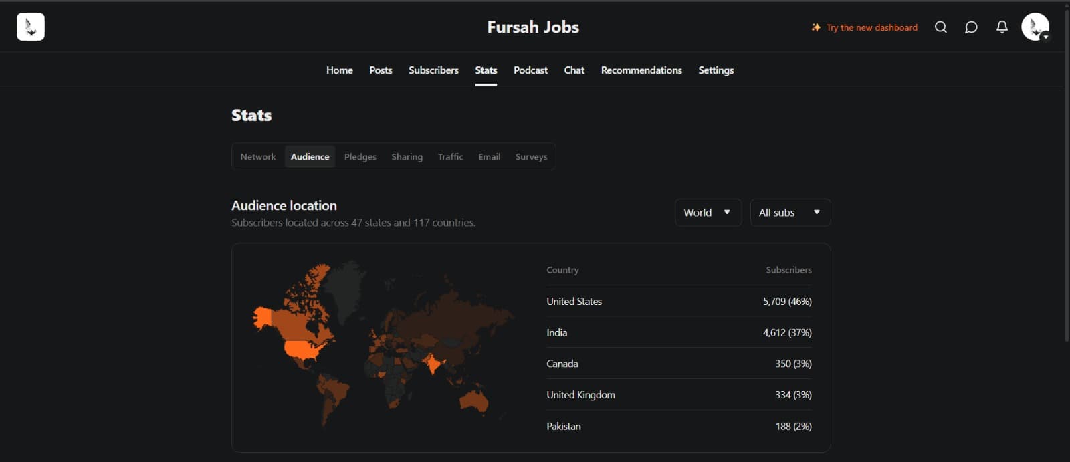Viewport: 1070px width, 462px height.
Task: Go to the Recommendations tab
Action: [641, 70]
